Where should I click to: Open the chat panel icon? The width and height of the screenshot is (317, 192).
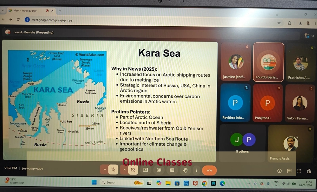[x=289, y=171]
